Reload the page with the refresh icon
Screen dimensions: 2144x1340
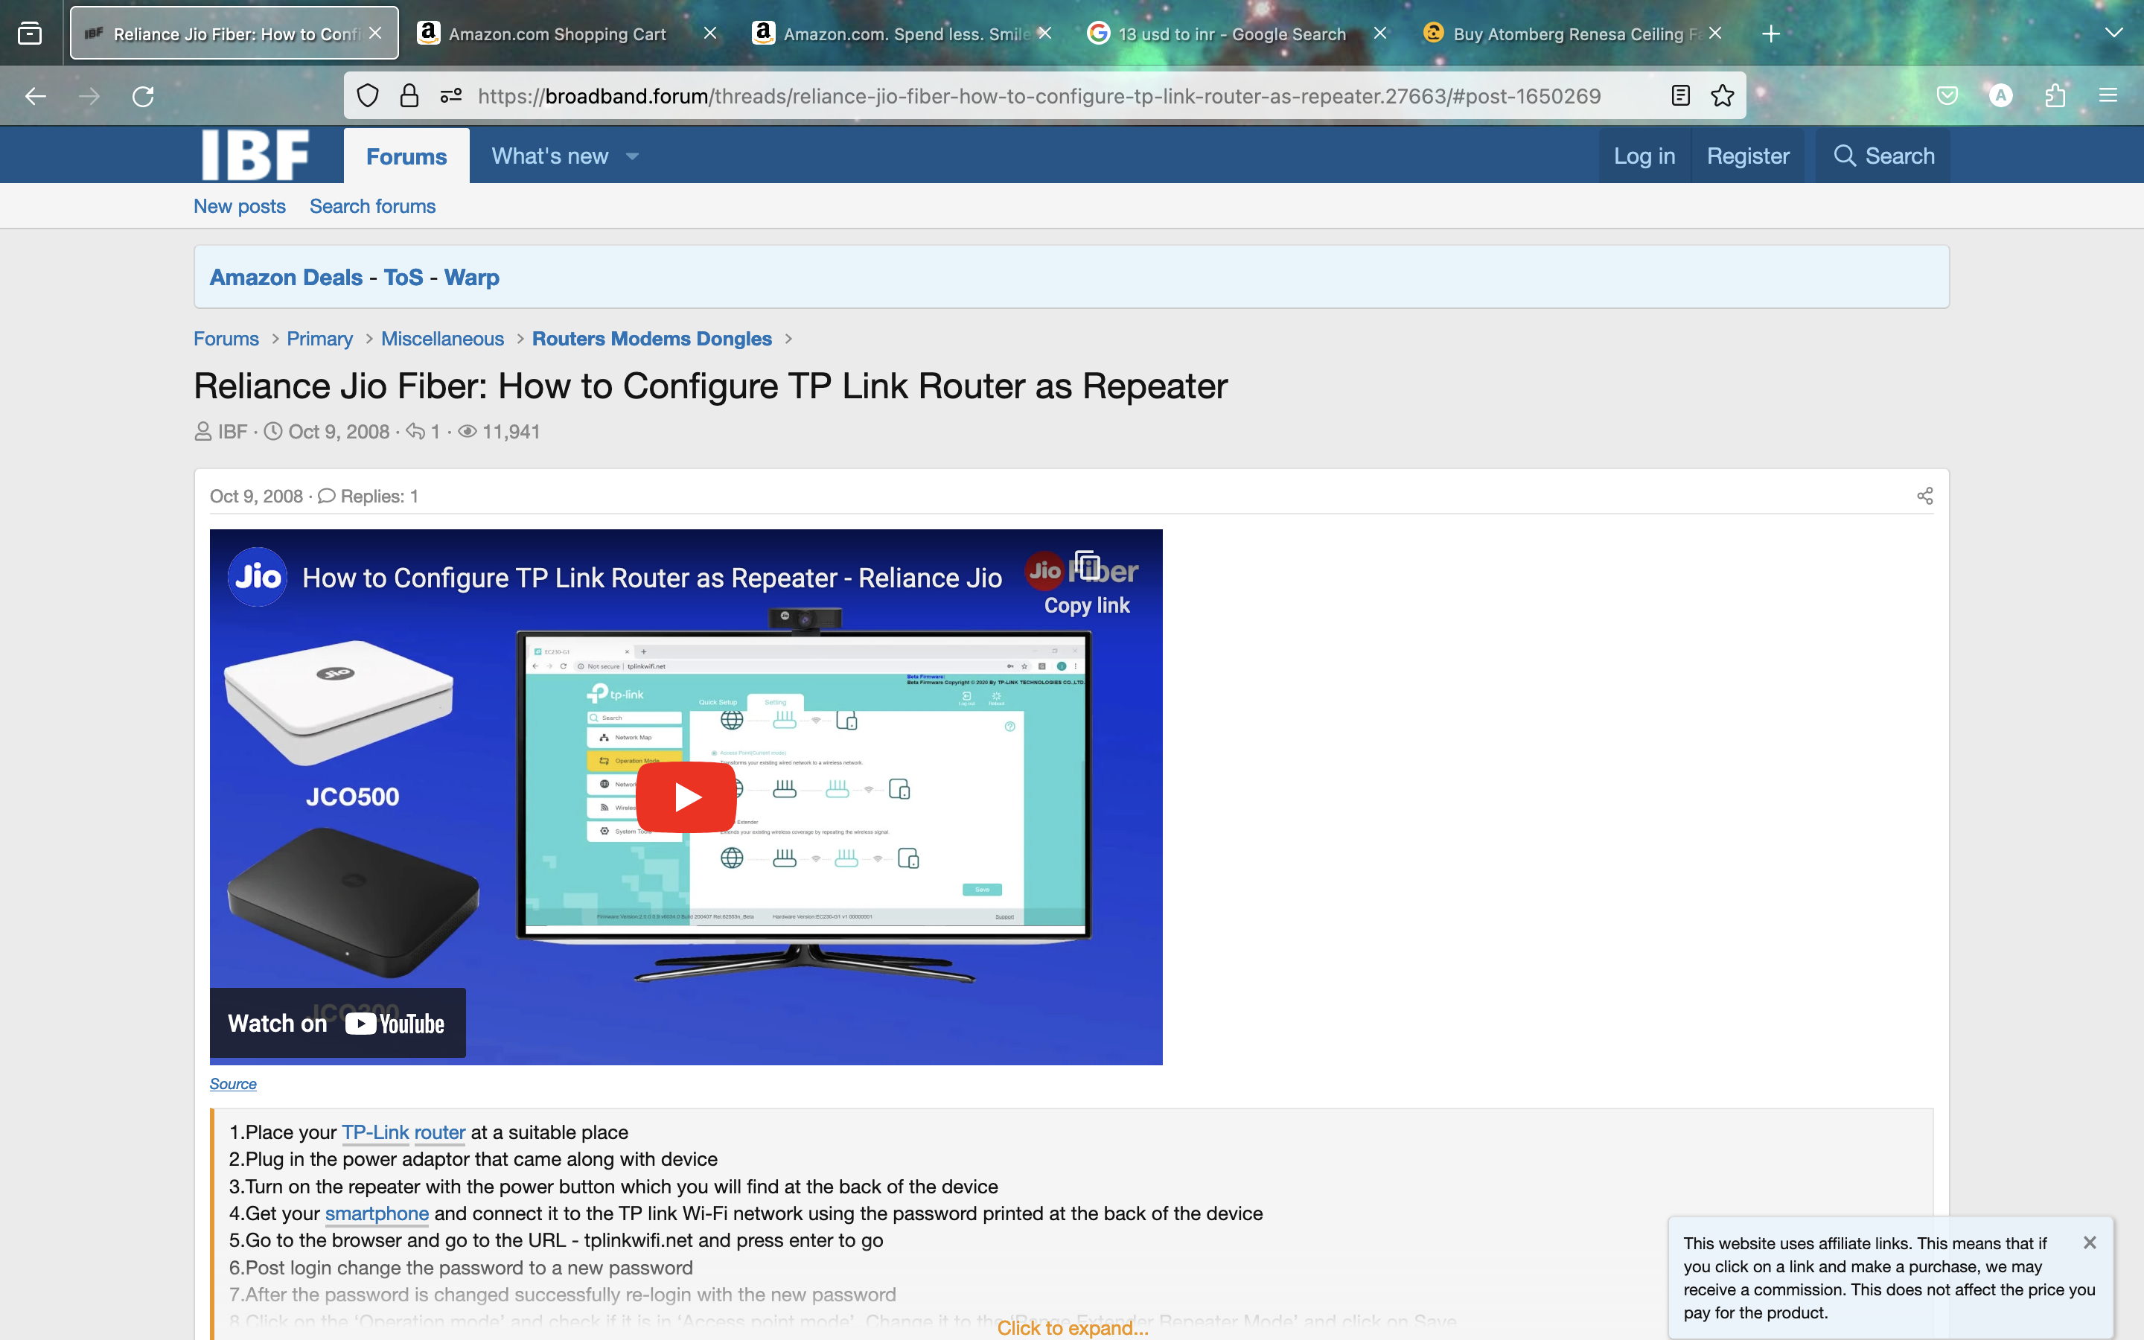(143, 96)
